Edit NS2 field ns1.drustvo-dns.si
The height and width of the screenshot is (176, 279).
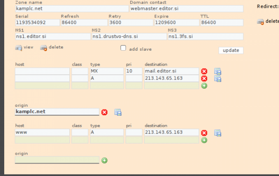coord(129,36)
